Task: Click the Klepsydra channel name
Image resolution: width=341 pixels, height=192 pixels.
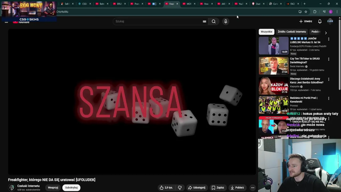Action: click(x=295, y=87)
